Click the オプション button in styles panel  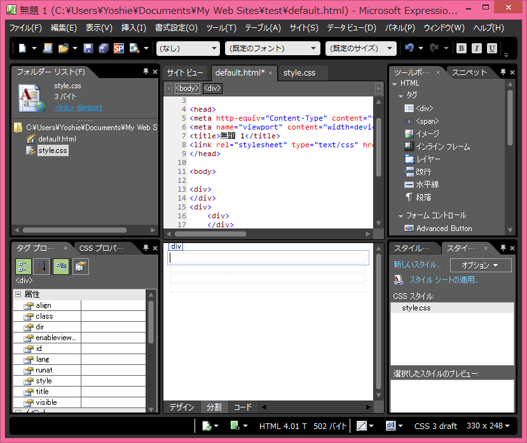click(481, 265)
